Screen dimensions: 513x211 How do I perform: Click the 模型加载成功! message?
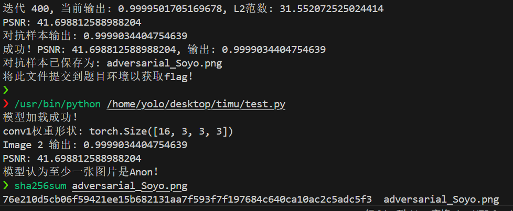(40, 118)
